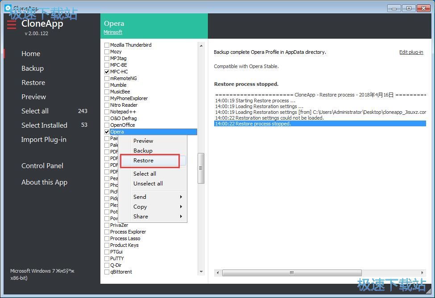Start Backup from the sidebar
The height and width of the screenshot is (298, 435).
(x=33, y=68)
